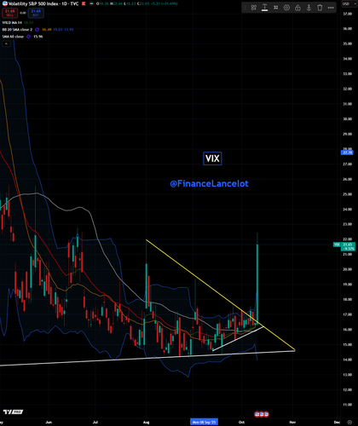Select the VIX text label on chart
Image resolution: width=358 pixels, height=426 pixels.
[x=212, y=158]
